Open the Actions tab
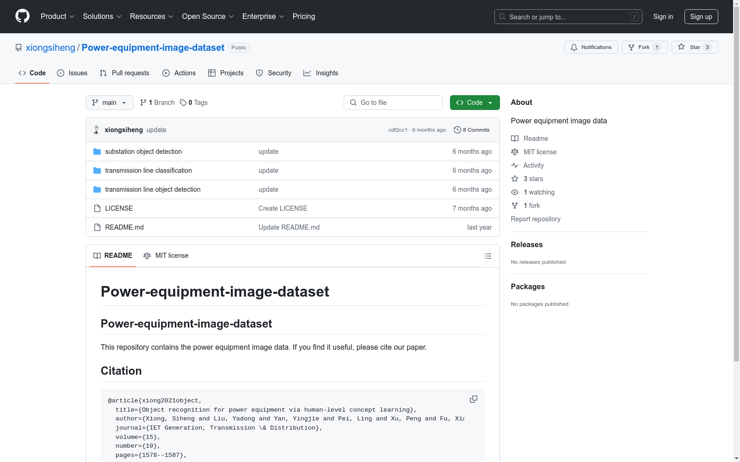The image size is (740, 462). coord(179,73)
